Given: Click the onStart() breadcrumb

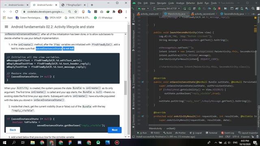Looking at the screenshot, I should [x=171, y=129].
